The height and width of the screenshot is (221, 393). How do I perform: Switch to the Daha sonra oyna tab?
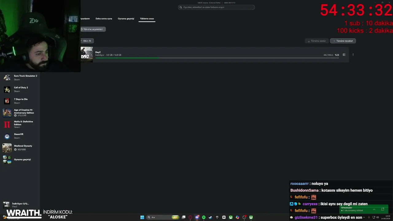(x=104, y=19)
